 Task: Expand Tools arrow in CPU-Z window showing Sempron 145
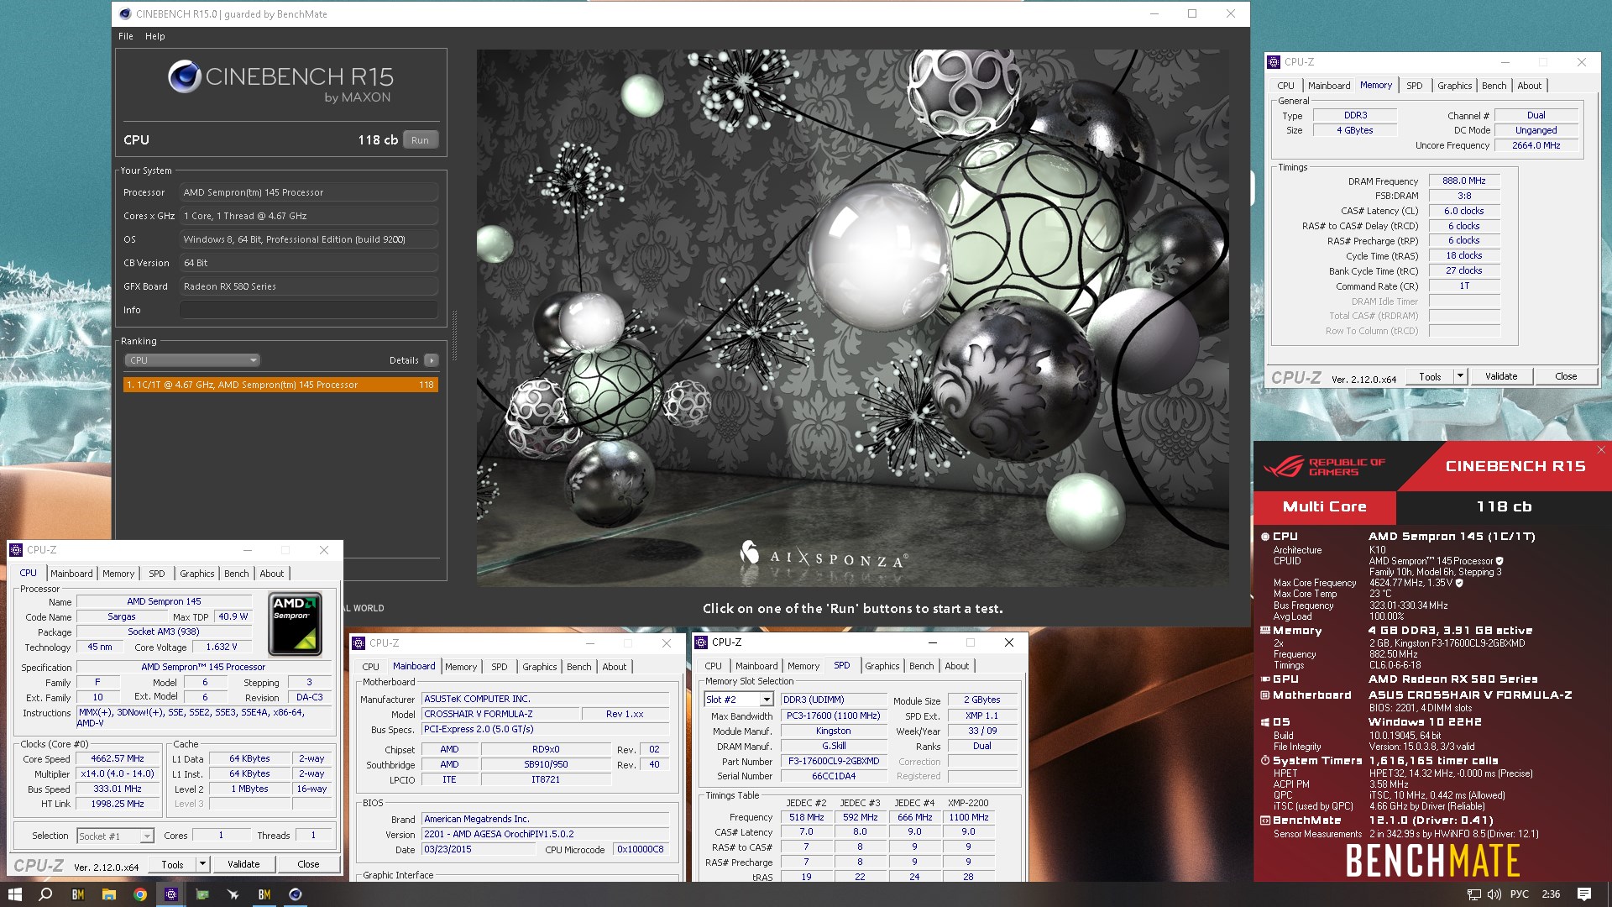[x=202, y=864]
